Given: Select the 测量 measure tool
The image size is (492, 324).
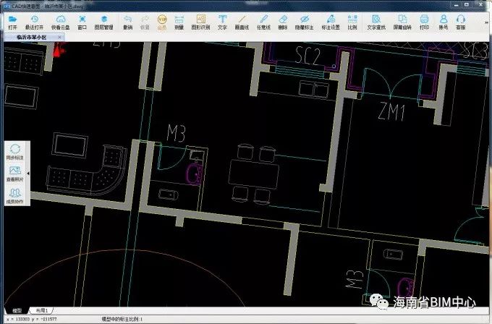Looking at the screenshot, I should (179, 22).
